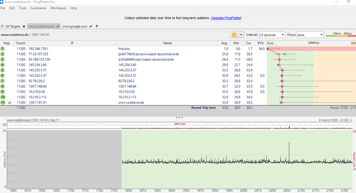Open the Edit menu
The image size is (356, 193).
click(x=12, y=8)
